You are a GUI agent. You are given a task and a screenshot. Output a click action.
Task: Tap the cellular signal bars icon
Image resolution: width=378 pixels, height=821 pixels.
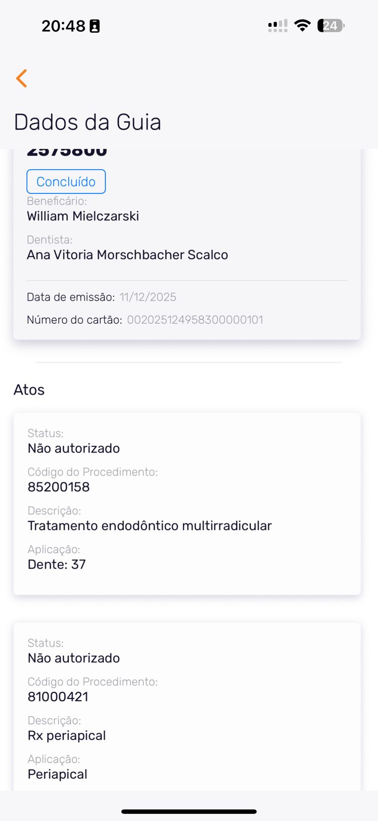[x=278, y=26]
